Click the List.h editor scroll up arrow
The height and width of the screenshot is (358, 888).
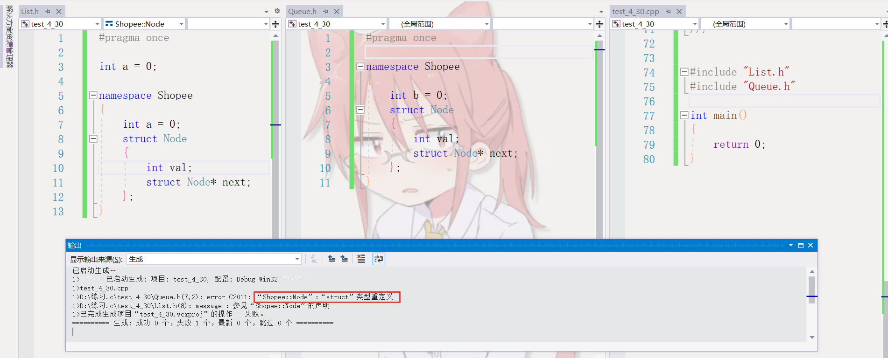[x=275, y=35]
